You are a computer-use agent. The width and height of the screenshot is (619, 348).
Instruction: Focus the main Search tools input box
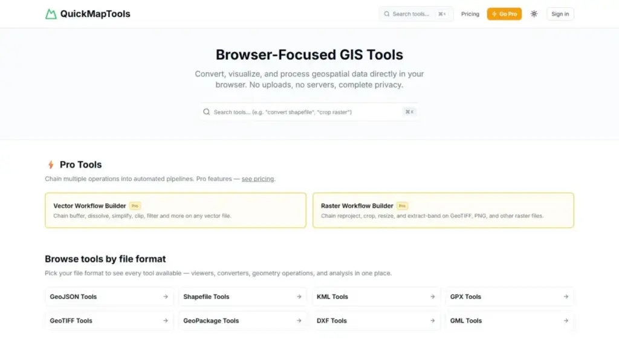tap(309, 112)
